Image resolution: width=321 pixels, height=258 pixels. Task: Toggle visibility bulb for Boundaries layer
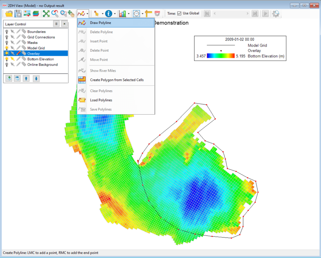tap(7, 32)
